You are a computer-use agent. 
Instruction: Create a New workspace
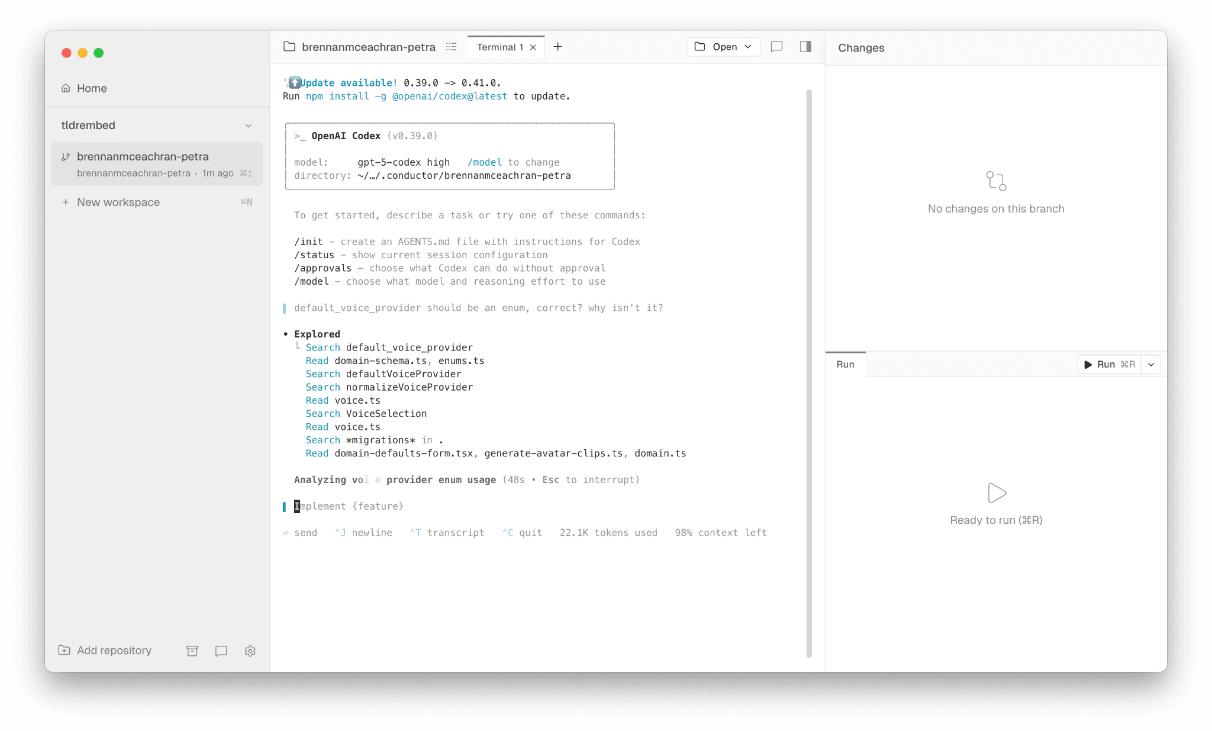[118, 202]
